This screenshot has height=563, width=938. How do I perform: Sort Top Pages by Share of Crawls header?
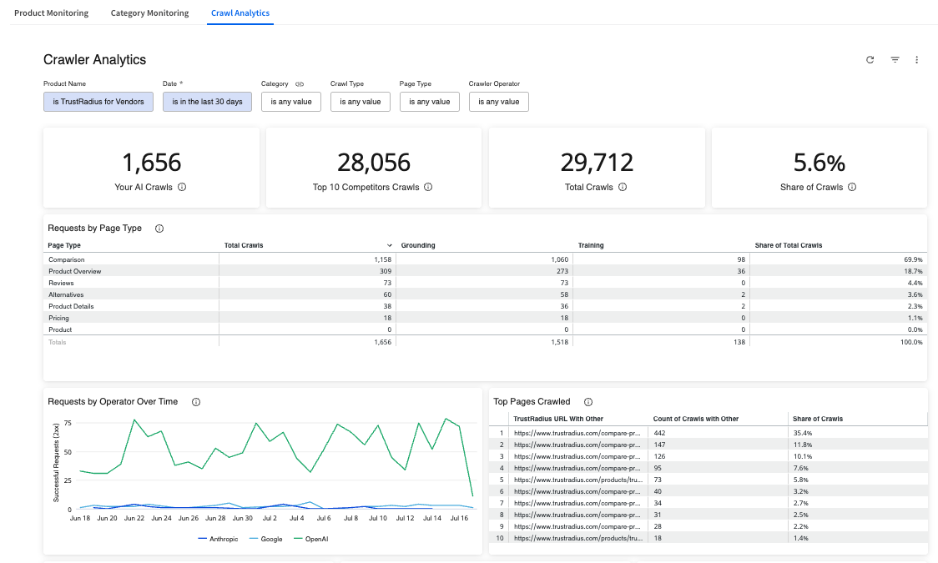[818, 419]
